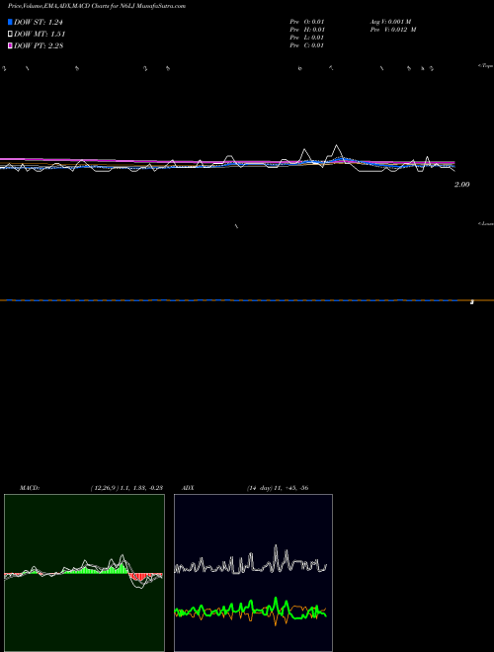
Task: Click the 2.00 price axis label
Action: 462,185
